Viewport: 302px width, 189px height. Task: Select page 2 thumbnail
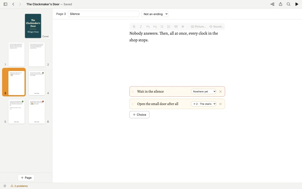pyautogui.click(x=37, y=54)
